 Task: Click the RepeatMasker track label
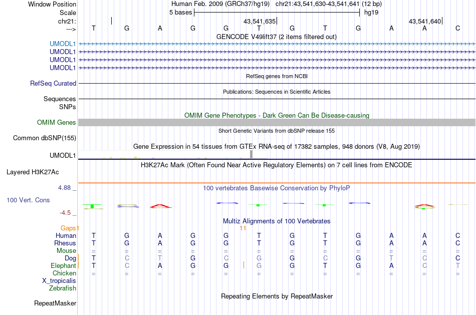[55, 303]
